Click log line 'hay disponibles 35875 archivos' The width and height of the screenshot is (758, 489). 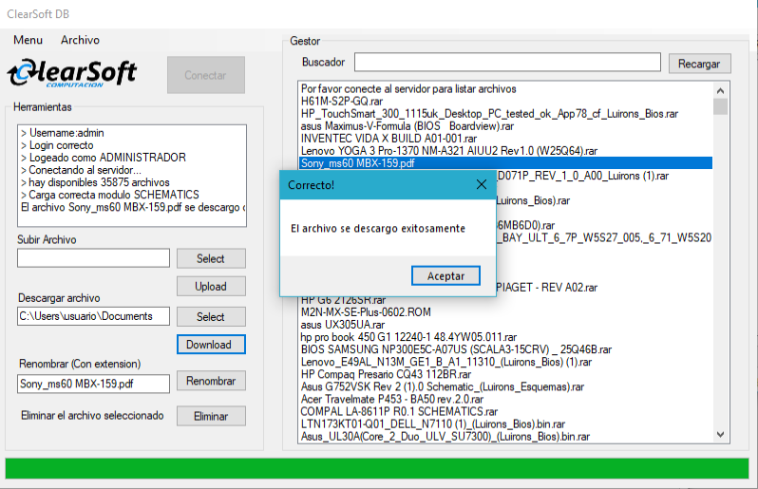coord(95,182)
